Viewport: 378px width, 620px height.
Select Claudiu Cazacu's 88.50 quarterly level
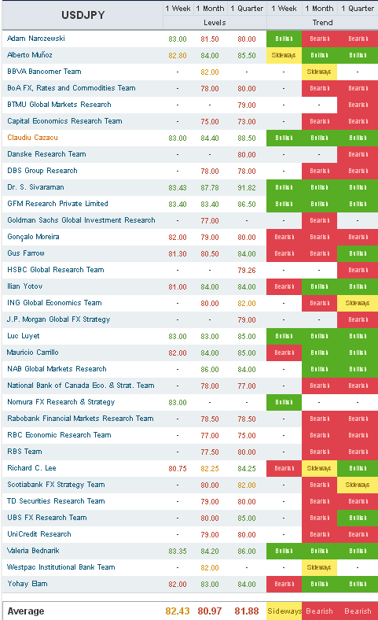[247, 138]
